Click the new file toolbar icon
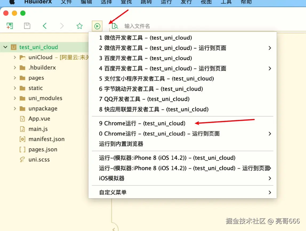306x231 pixels. pyautogui.click(x=10, y=26)
